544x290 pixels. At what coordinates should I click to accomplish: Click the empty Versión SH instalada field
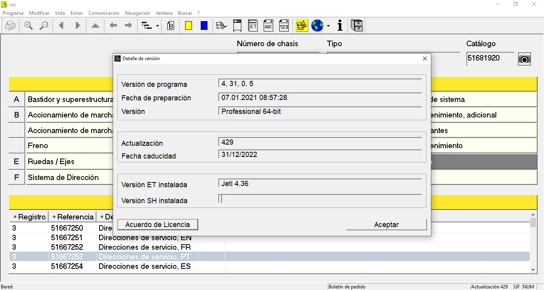[320, 199]
